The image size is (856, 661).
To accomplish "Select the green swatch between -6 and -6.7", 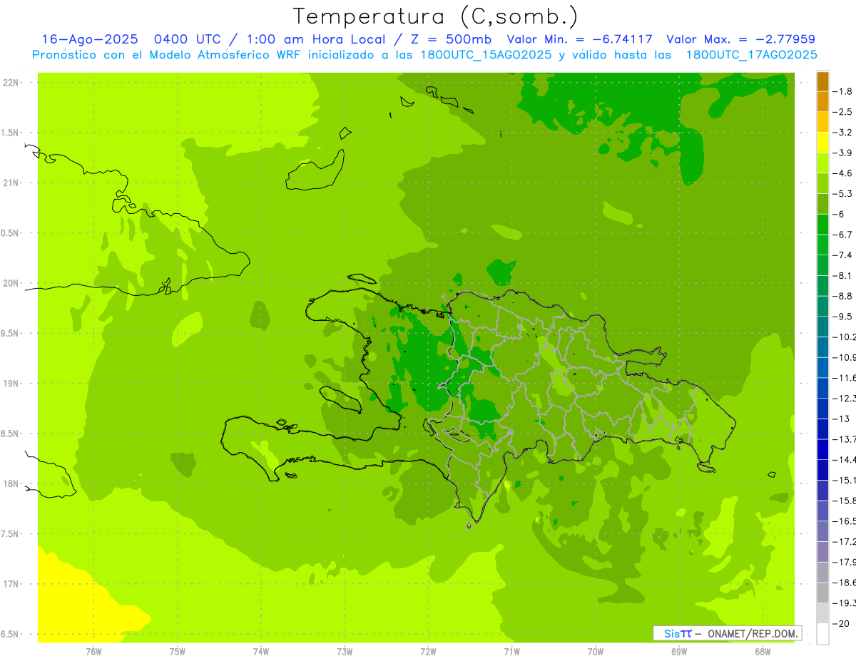I will pos(822,224).
